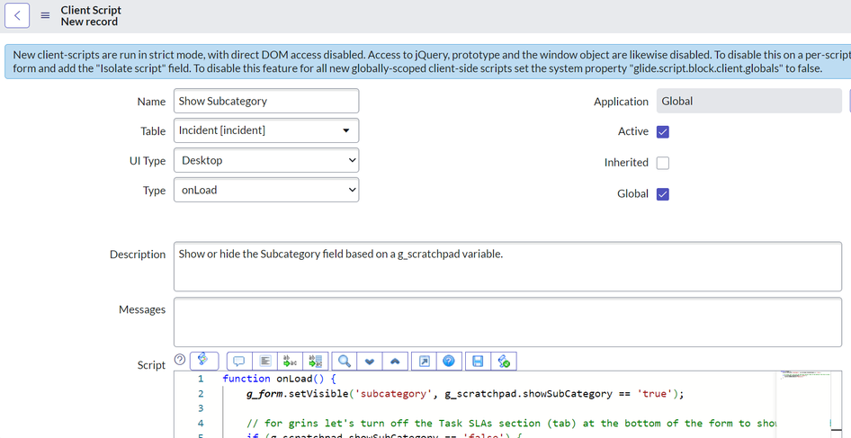Screen dimensions: 851x438
Task: Find next match with the down chevron
Action: [370, 361]
